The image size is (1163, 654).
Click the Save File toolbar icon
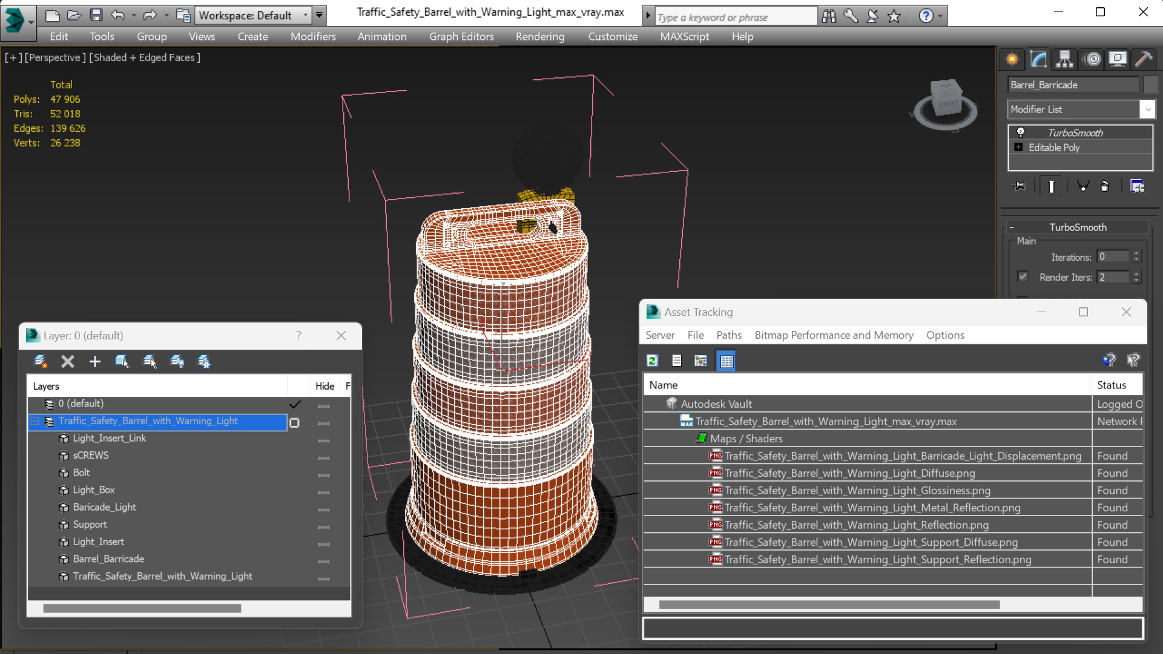(x=96, y=15)
